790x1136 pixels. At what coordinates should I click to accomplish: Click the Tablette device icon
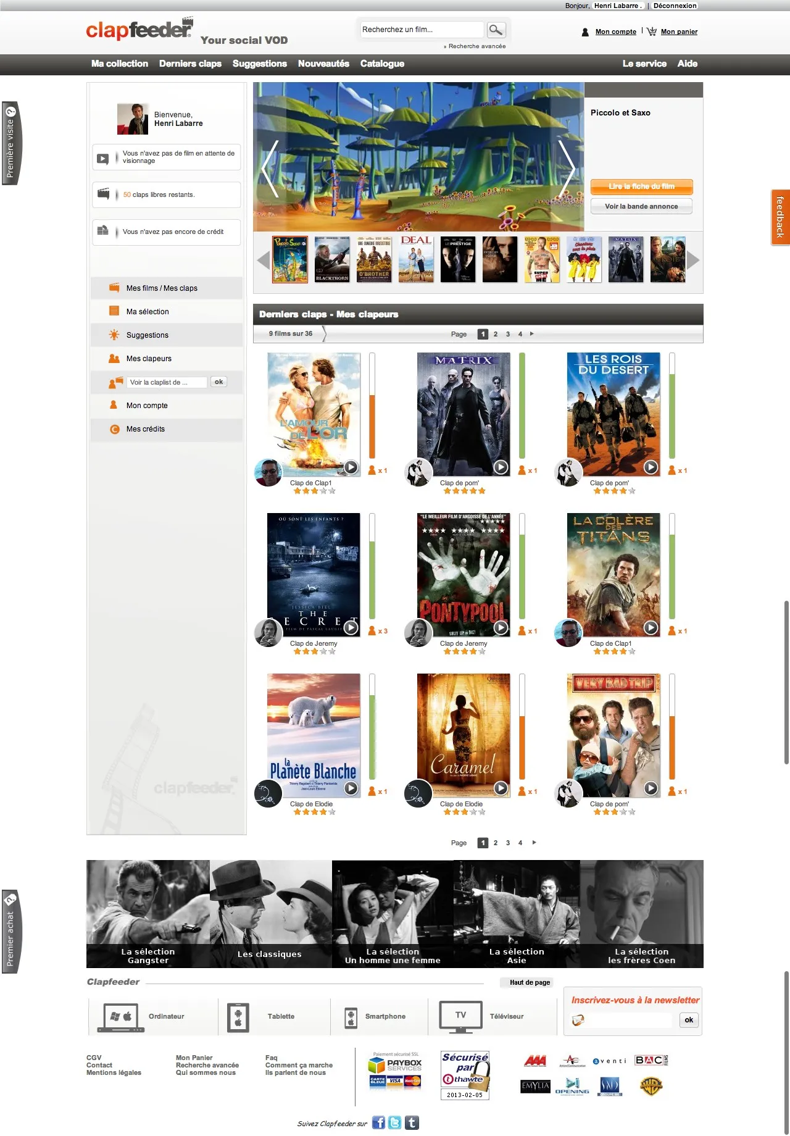click(238, 1017)
